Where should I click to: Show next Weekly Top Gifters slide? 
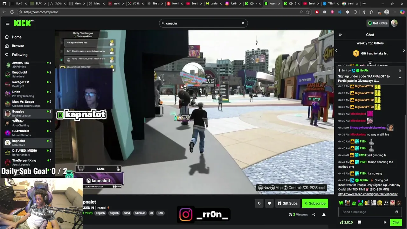(x=404, y=50)
